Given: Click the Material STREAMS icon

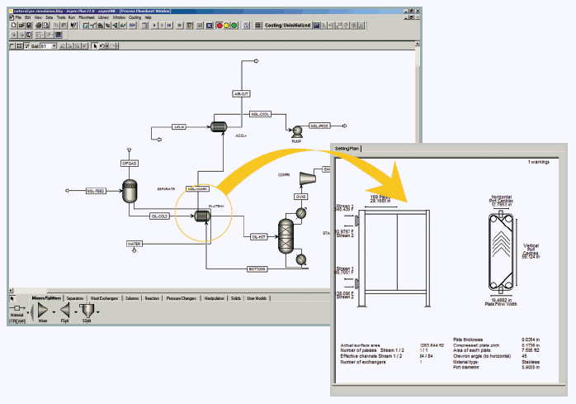Looking at the screenshot, I should (17, 311).
